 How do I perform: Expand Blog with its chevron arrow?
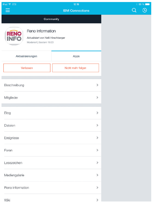[97, 113]
